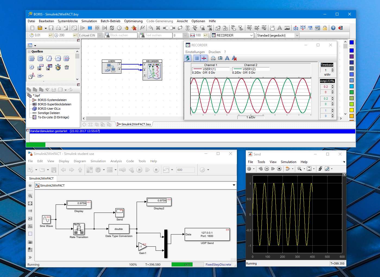
Task: Click the UDP Send block in Simulink model
Action: pyautogui.click(x=207, y=234)
